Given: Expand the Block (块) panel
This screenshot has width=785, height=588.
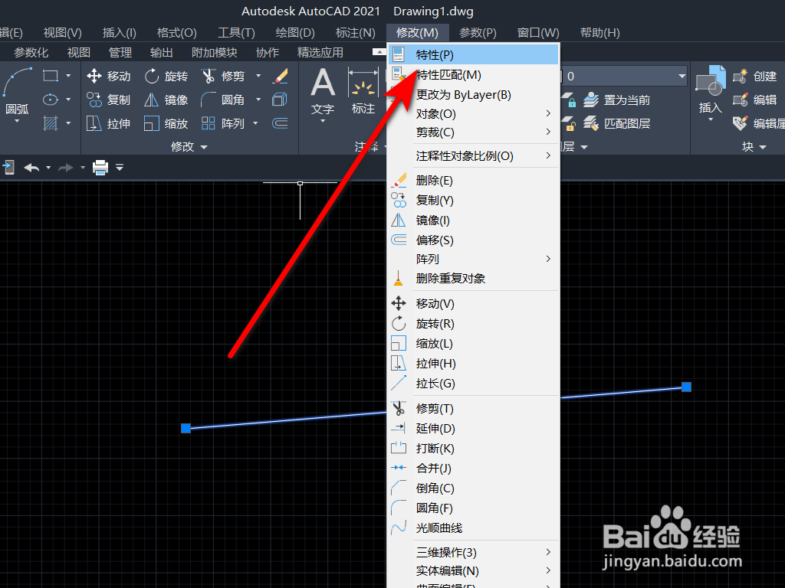Looking at the screenshot, I should click(x=754, y=146).
